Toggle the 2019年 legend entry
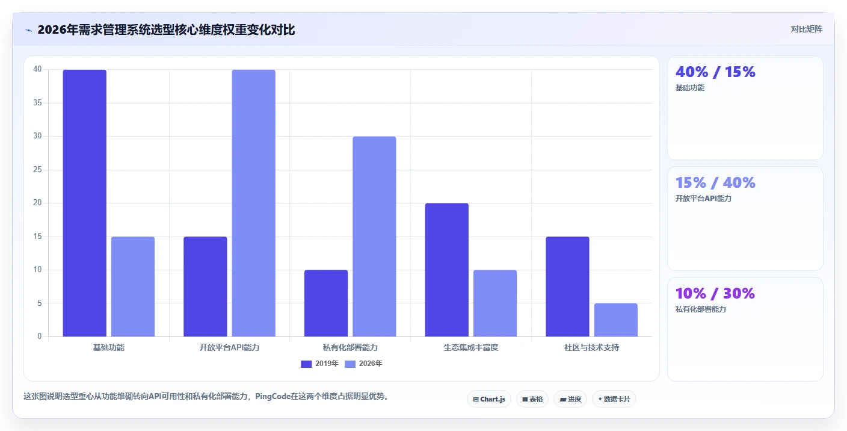 319,364
